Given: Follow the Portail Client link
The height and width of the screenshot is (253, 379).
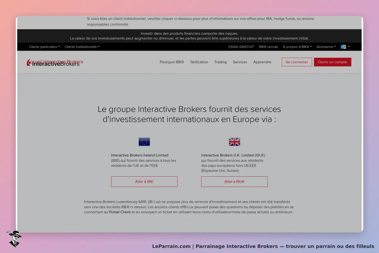Looking at the screenshot, I should coord(120,212).
